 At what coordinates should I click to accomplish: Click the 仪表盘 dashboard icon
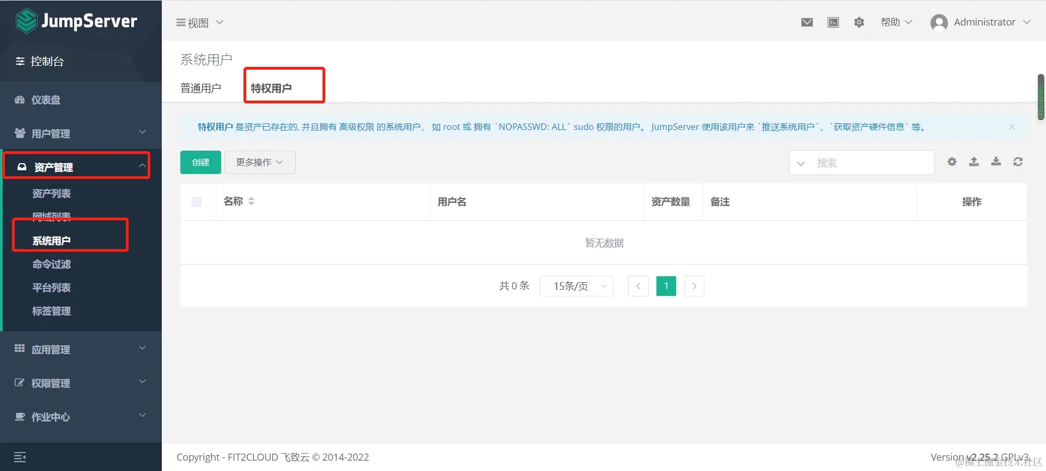(x=20, y=100)
